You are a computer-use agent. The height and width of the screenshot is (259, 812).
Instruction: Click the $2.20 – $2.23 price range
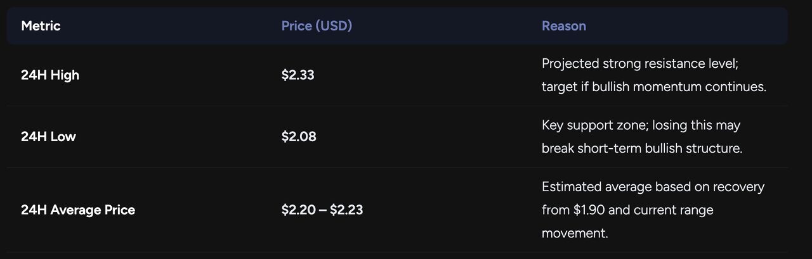coord(322,210)
